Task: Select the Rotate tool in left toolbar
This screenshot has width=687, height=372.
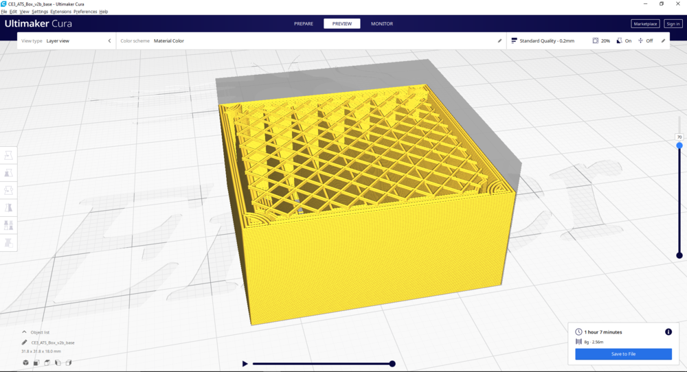Action: pos(8,190)
